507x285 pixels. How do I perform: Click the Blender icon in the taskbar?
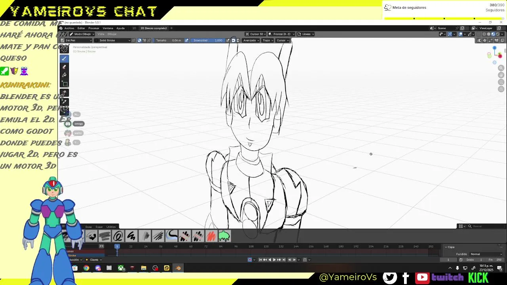coord(178,268)
